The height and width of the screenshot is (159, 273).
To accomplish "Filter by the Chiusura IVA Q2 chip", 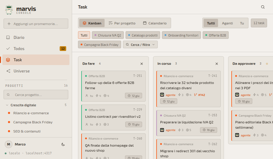I will 108,35.
